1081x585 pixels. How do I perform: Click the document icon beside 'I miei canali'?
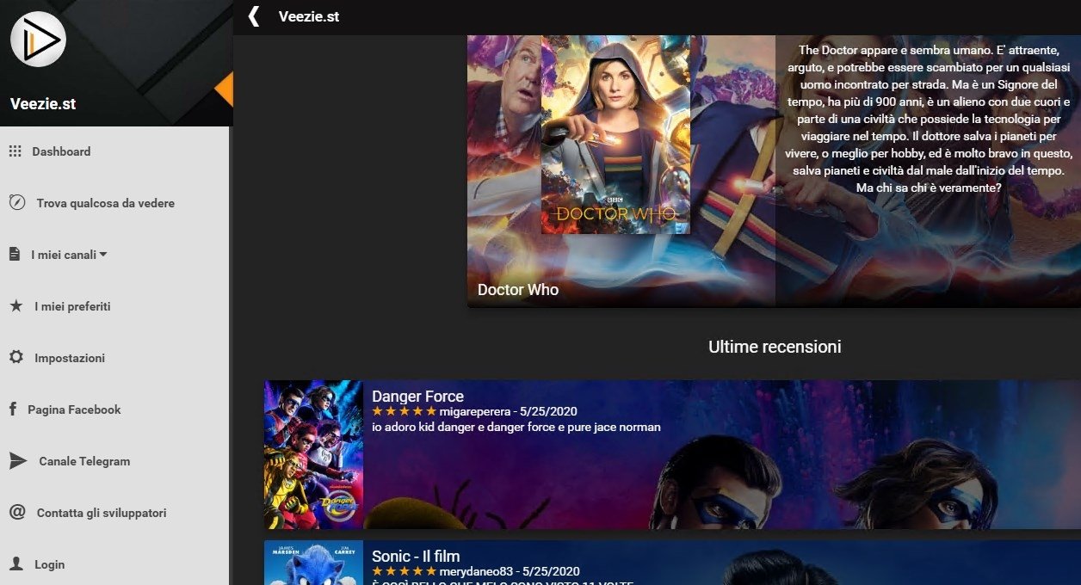pyautogui.click(x=15, y=254)
